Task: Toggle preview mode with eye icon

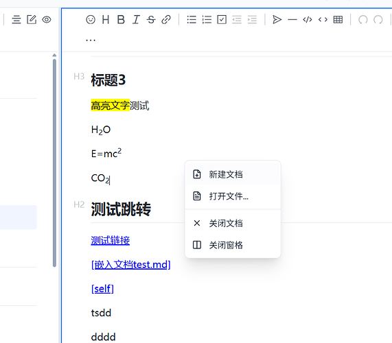Action: tap(47, 19)
